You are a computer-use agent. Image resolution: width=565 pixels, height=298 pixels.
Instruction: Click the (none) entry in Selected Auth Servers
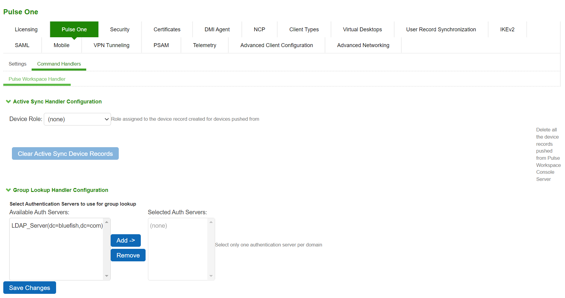click(158, 226)
